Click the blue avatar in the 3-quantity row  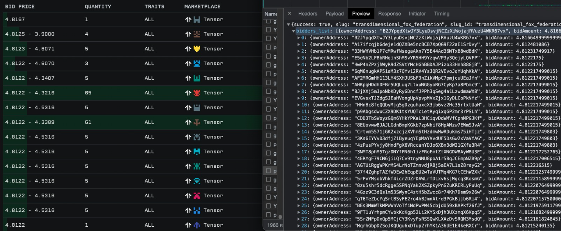[197, 64]
